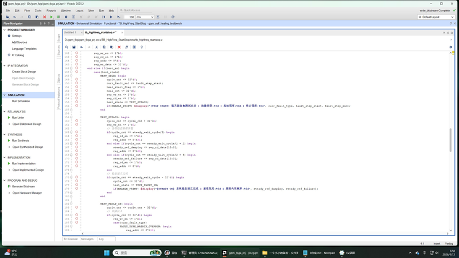This screenshot has width=459, height=258.
Task: Click main toolbar Undo arrow
Action: click(14, 17)
